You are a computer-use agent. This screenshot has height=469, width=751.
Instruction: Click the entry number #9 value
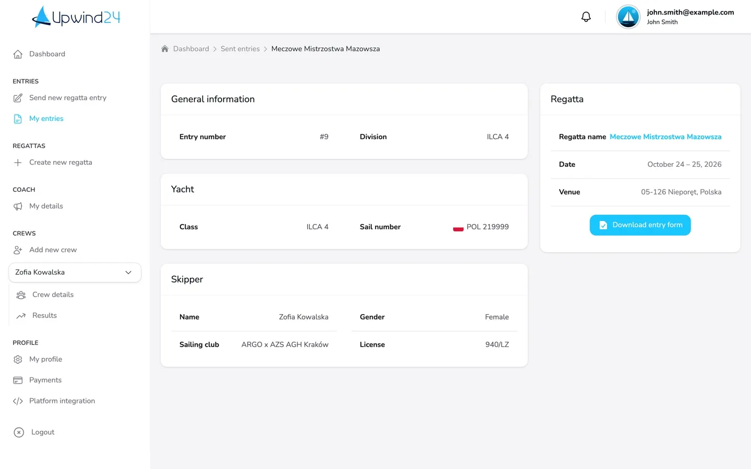click(324, 137)
